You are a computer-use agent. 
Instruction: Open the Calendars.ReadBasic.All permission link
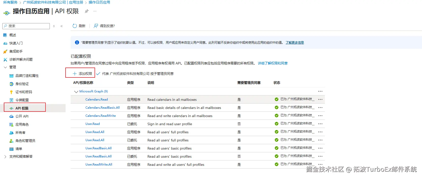click(102, 108)
